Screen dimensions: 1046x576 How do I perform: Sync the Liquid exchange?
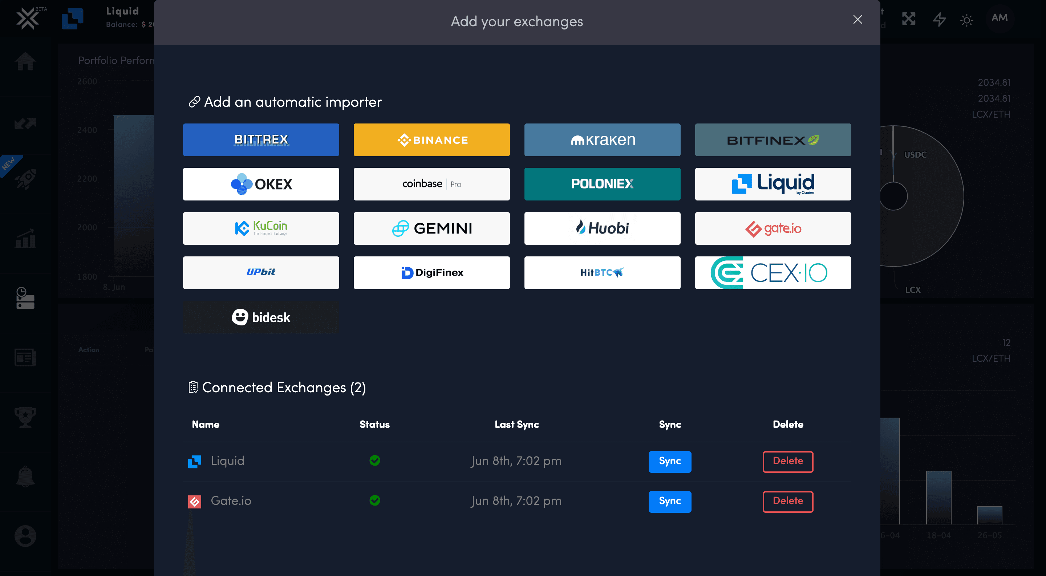[x=669, y=461]
